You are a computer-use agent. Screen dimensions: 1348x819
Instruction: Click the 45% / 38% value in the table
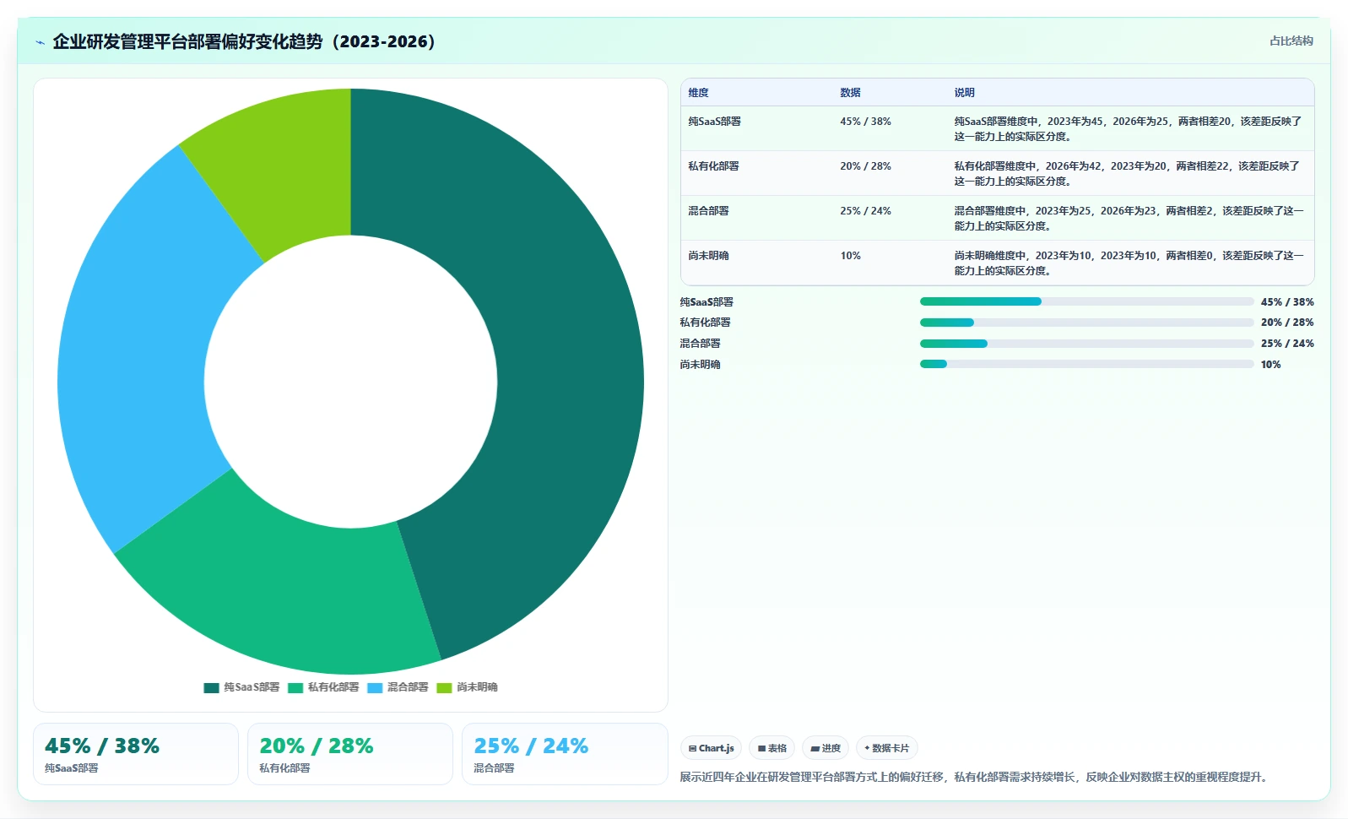point(865,122)
